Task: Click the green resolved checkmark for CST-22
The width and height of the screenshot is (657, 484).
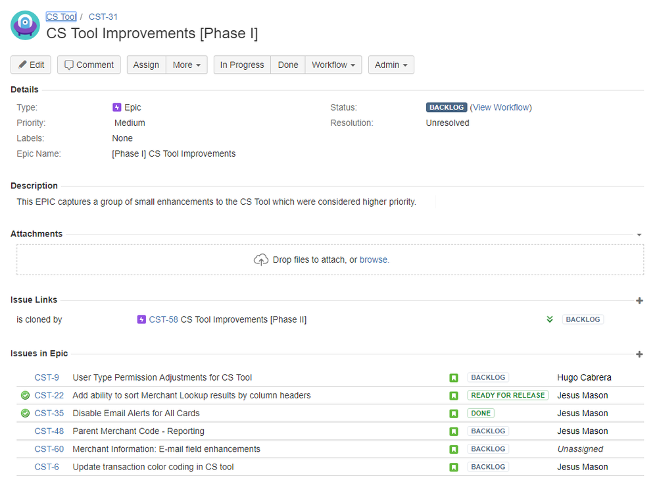Action: click(x=25, y=395)
